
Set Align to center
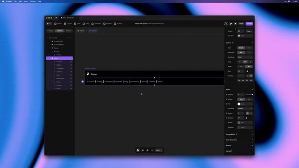[x=245, y=62]
